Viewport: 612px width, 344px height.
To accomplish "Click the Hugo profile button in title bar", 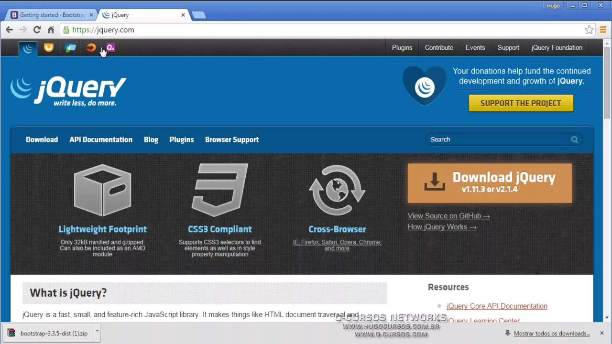I will coord(553,5).
